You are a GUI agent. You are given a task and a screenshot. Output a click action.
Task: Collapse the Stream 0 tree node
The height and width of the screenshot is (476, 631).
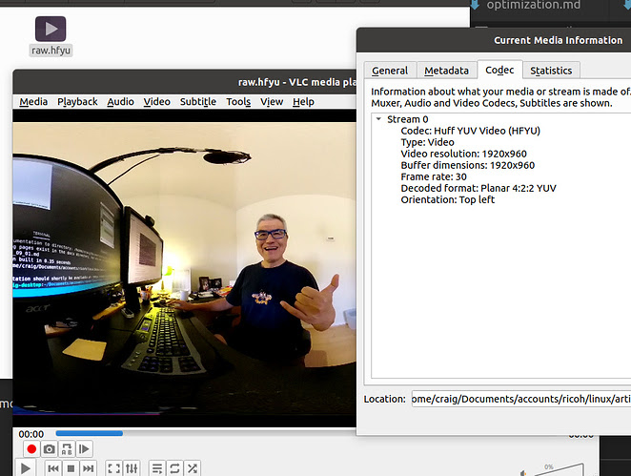(378, 119)
